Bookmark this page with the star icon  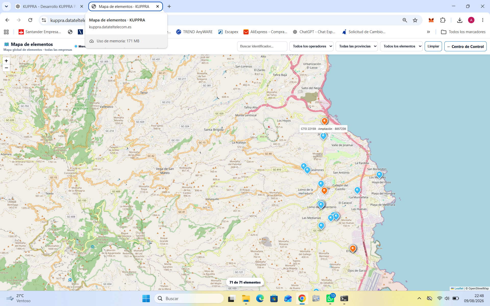point(415,20)
